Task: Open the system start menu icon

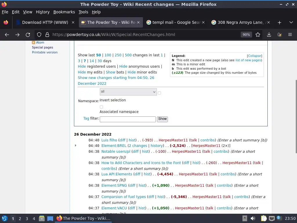Action: click(5, 218)
